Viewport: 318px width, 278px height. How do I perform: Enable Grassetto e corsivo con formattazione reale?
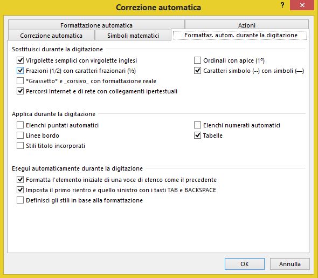click(20, 81)
